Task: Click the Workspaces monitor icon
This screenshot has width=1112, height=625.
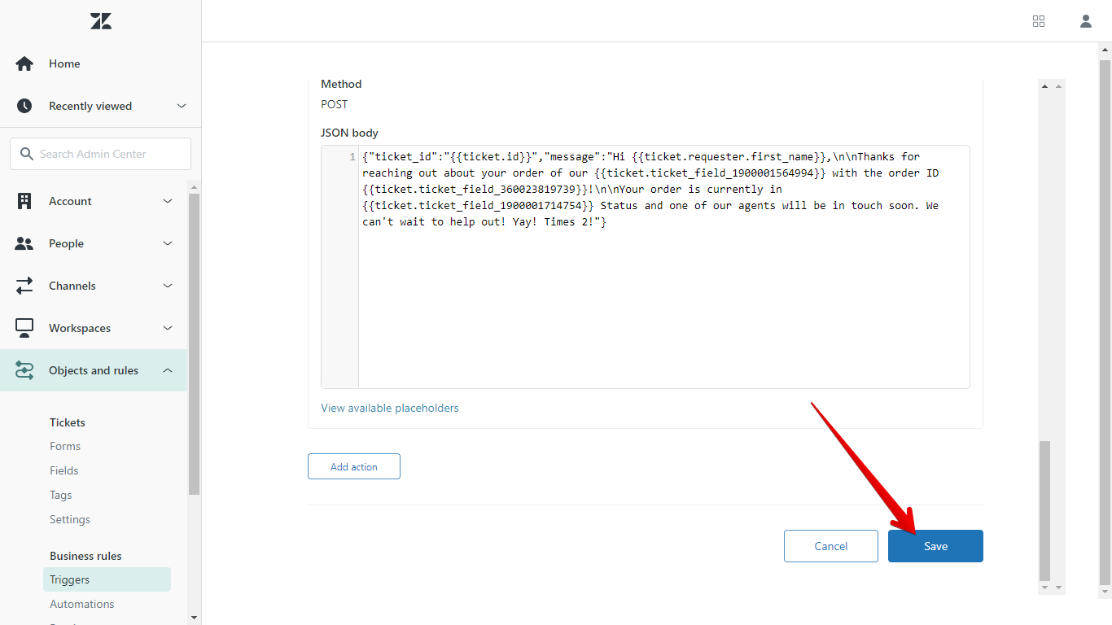Action: [24, 328]
